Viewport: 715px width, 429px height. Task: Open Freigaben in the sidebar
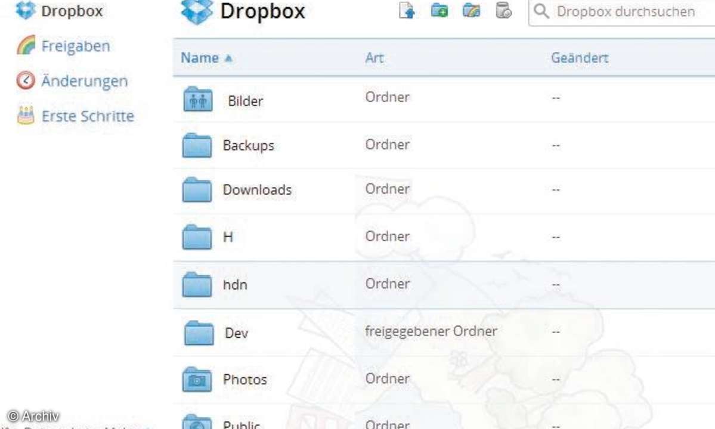point(76,46)
